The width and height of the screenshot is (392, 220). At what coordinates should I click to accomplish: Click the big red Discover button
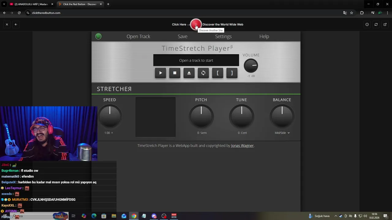[x=196, y=24]
